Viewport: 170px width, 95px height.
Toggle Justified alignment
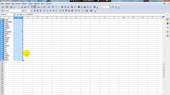53,11
